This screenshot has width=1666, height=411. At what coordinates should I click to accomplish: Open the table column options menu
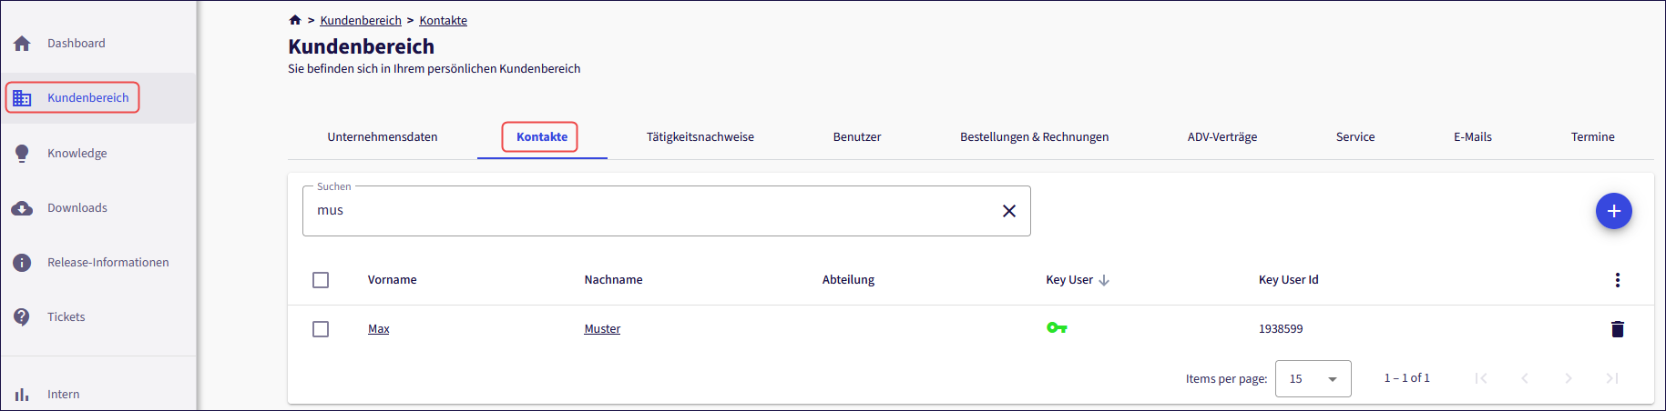pyautogui.click(x=1617, y=280)
